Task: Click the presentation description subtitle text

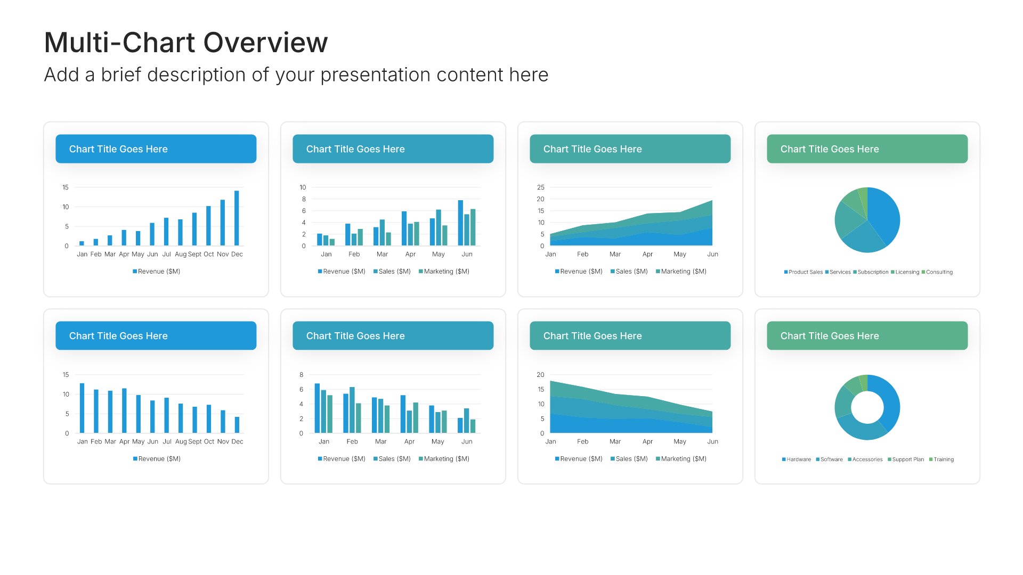Action: 296,75
